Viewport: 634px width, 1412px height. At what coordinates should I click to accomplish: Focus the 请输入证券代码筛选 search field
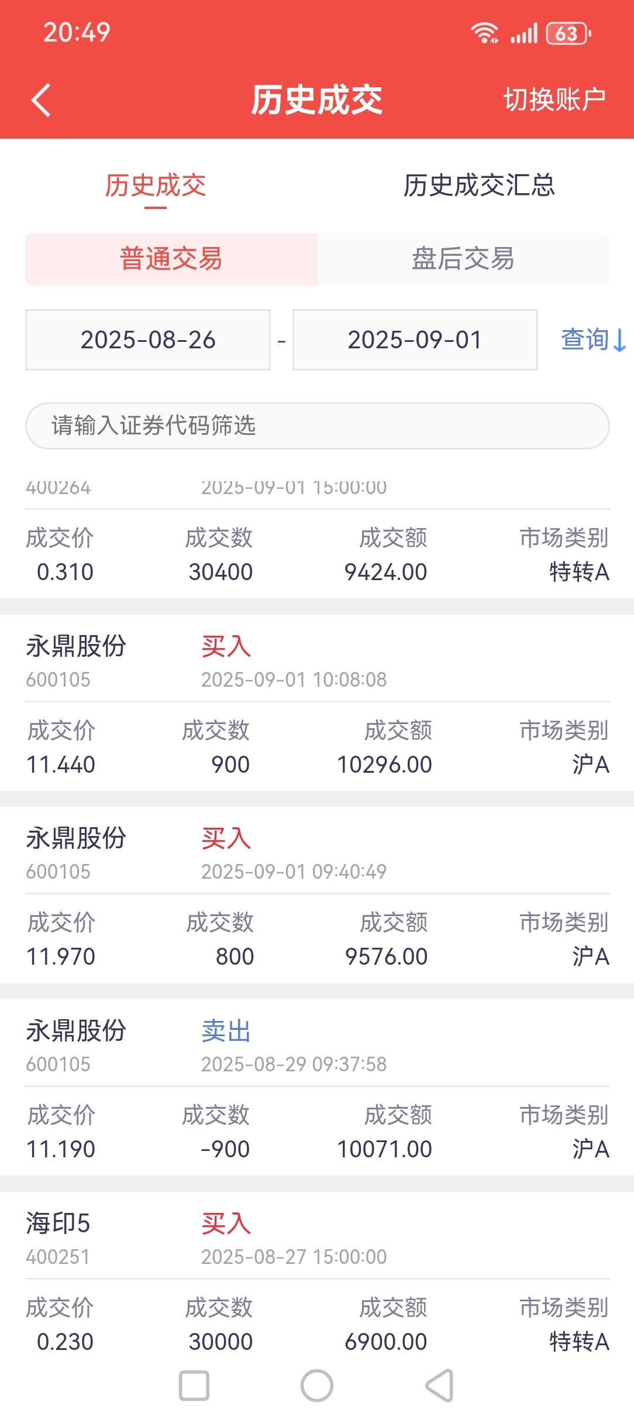click(318, 426)
